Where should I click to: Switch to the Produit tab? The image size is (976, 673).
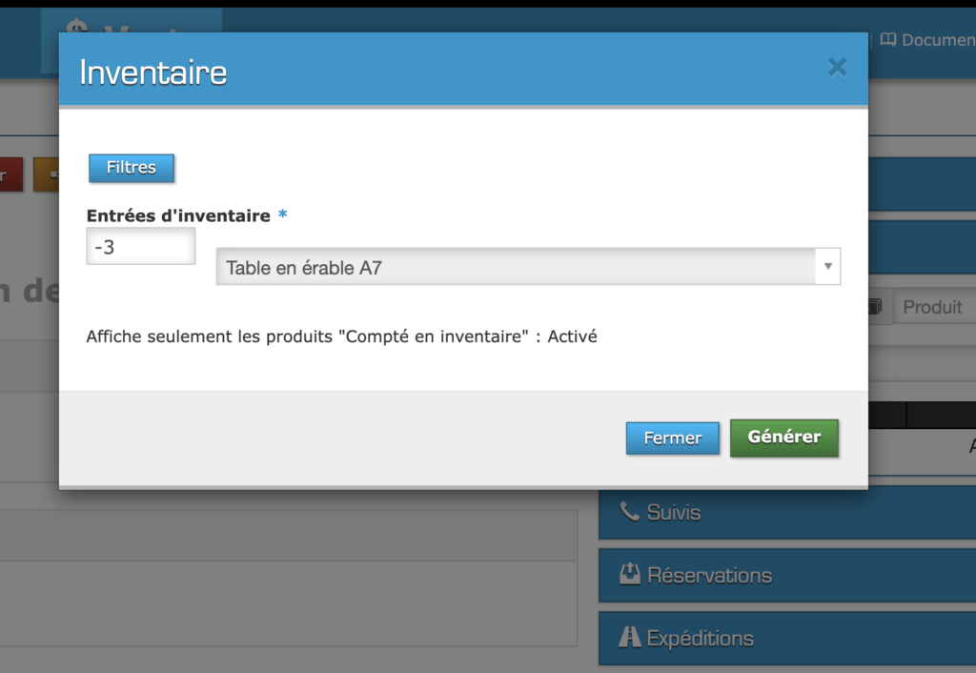click(932, 307)
